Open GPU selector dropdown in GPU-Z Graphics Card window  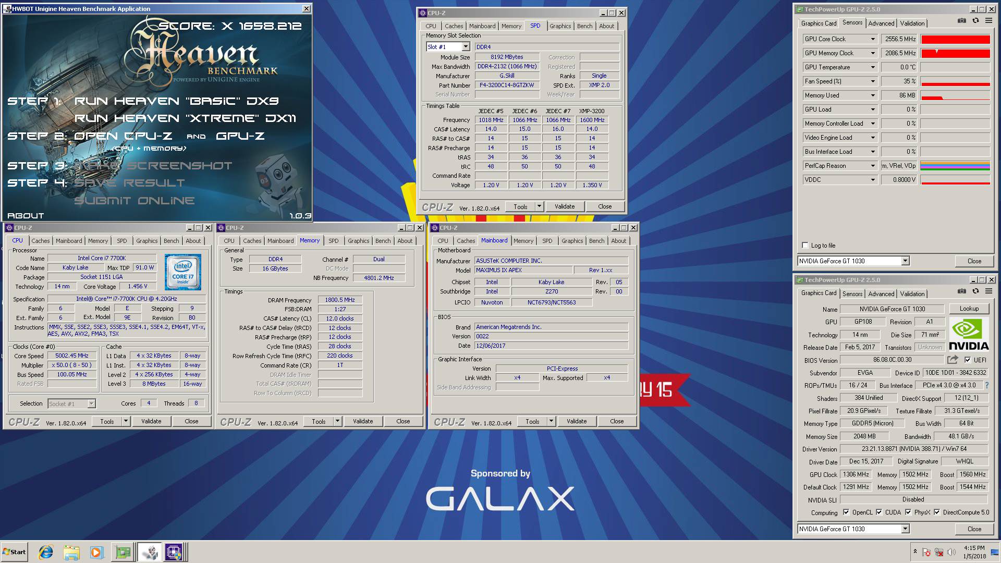905,529
